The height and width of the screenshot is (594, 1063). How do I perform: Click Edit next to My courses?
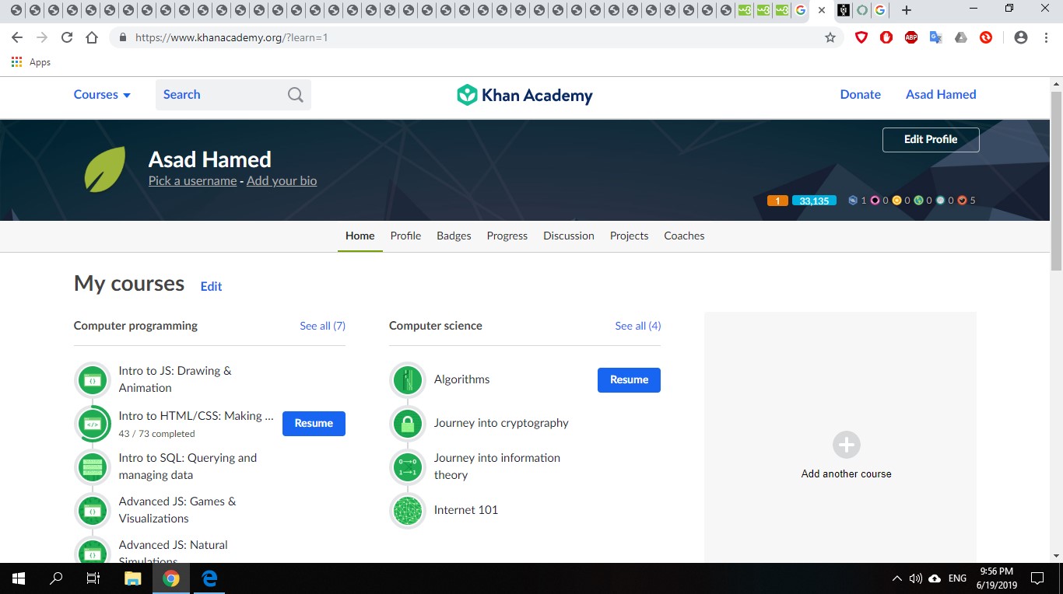point(211,287)
